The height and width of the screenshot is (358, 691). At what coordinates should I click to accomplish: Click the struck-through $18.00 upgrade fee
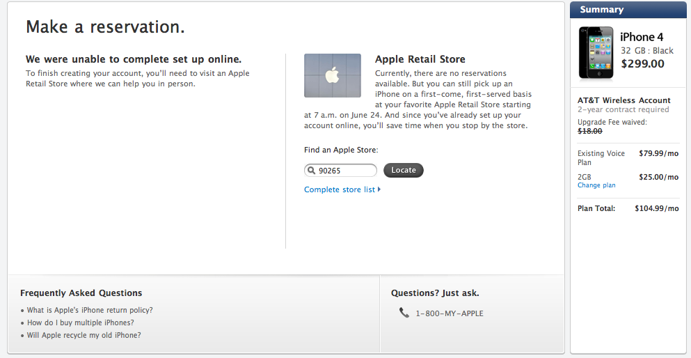tap(589, 131)
